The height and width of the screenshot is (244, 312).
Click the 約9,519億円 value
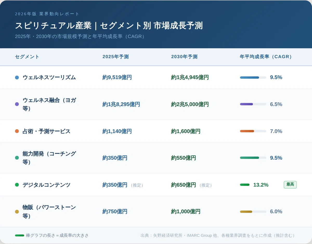(117, 77)
